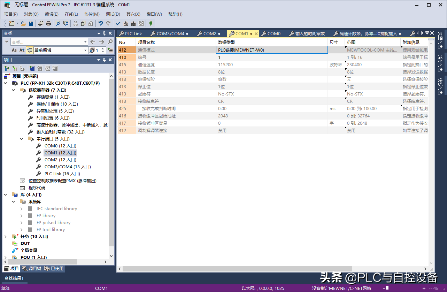
Task: Click the Check checkmark toolbar icon
Action: [118, 23]
